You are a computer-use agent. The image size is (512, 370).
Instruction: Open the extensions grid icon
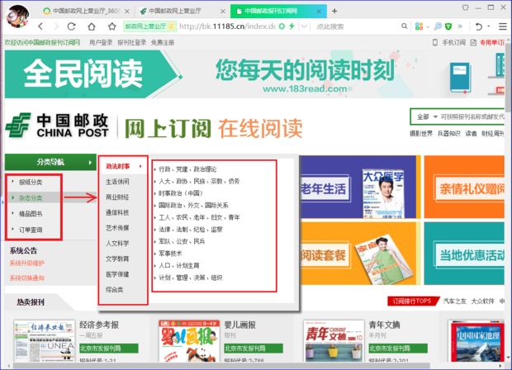[x=419, y=26]
